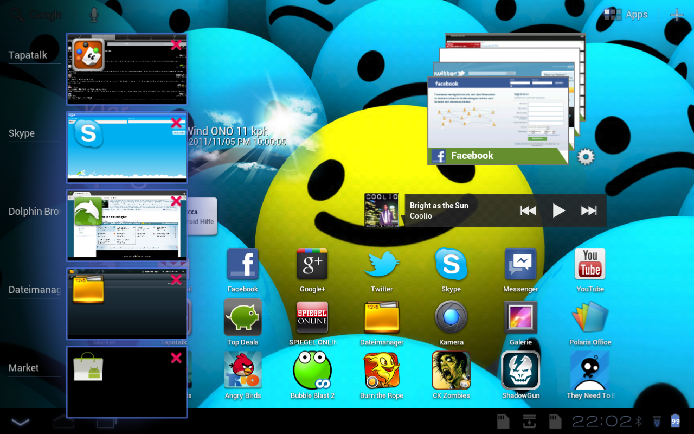Image resolution: width=694 pixels, height=434 pixels.
Task: Tap the weather widget wind text
Action: click(227, 131)
